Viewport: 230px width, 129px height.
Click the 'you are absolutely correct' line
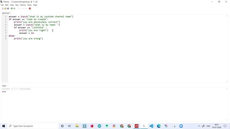pyautogui.click(x=37, y=22)
